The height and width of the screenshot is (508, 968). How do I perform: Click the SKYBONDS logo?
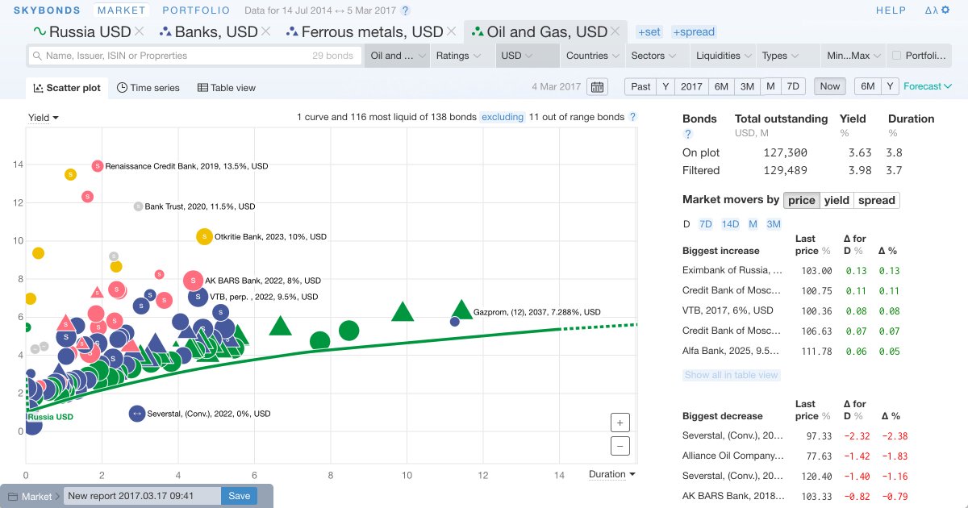coord(48,10)
